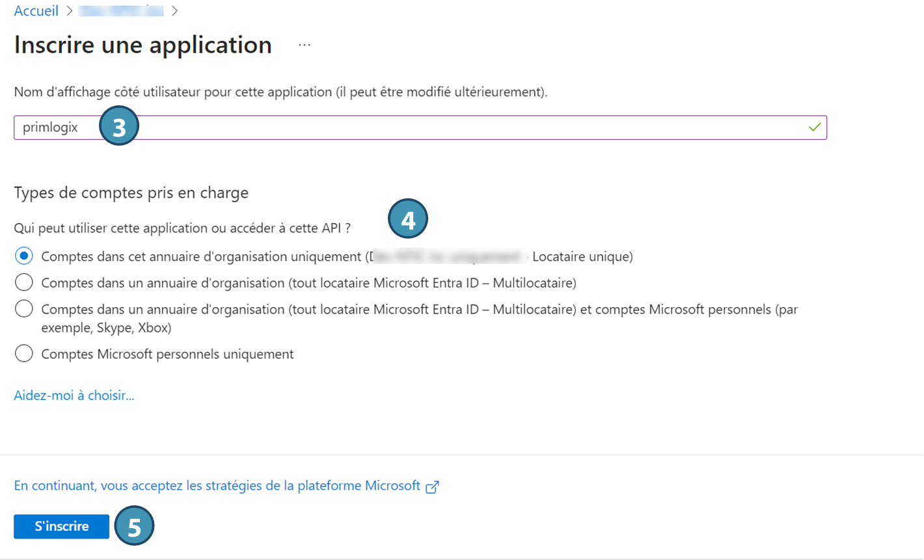Pick 'Comptes Microsoft personnels uniquement' radio button
The height and width of the screenshot is (560, 924).
click(x=24, y=354)
